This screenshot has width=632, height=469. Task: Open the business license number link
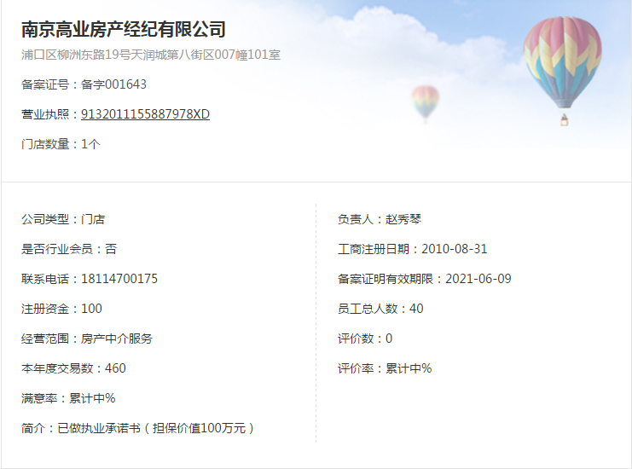(x=145, y=114)
